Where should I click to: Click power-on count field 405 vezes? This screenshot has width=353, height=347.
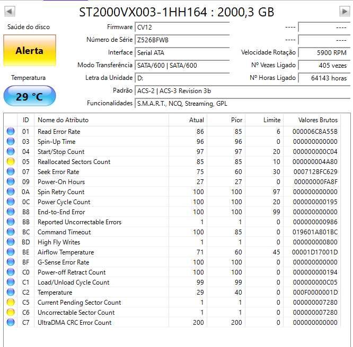324,66
